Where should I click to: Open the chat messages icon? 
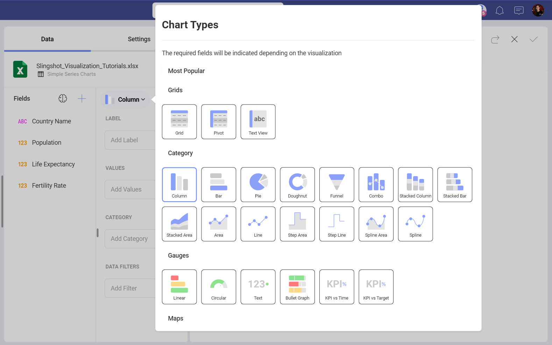[x=519, y=10]
